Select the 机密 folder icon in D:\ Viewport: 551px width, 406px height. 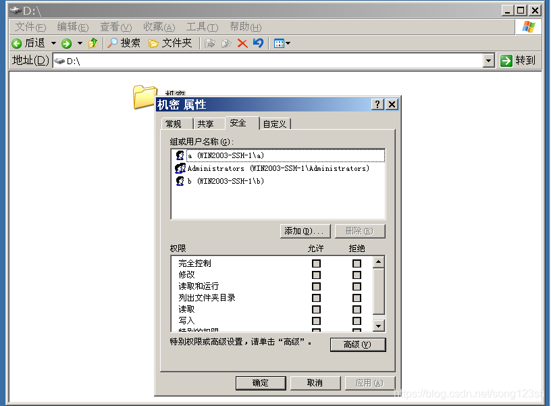click(144, 97)
